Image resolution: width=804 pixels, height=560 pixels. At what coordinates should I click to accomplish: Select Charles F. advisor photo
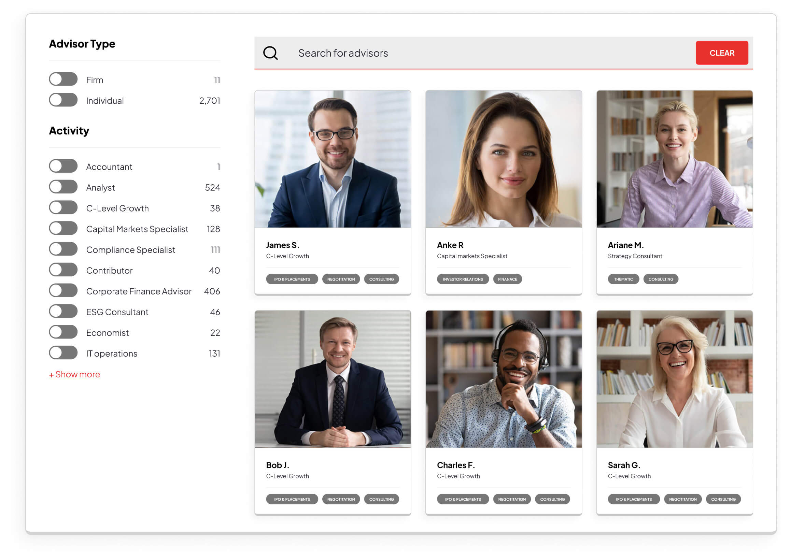pos(504,379)
